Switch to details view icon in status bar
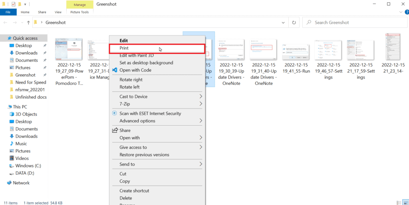This screenshot has height=205, width=409. pyautogui.click(x=398, y=203)
